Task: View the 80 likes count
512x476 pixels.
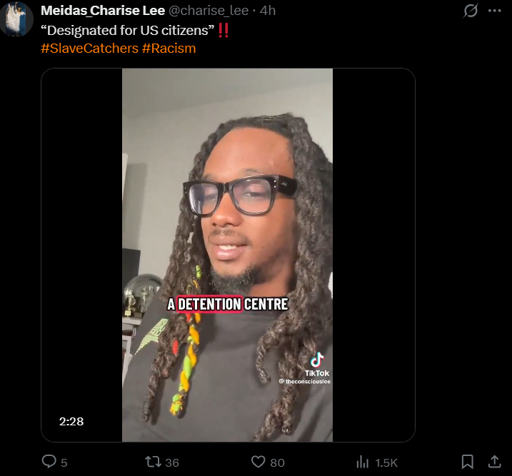Action: click(x=278, y=462)
